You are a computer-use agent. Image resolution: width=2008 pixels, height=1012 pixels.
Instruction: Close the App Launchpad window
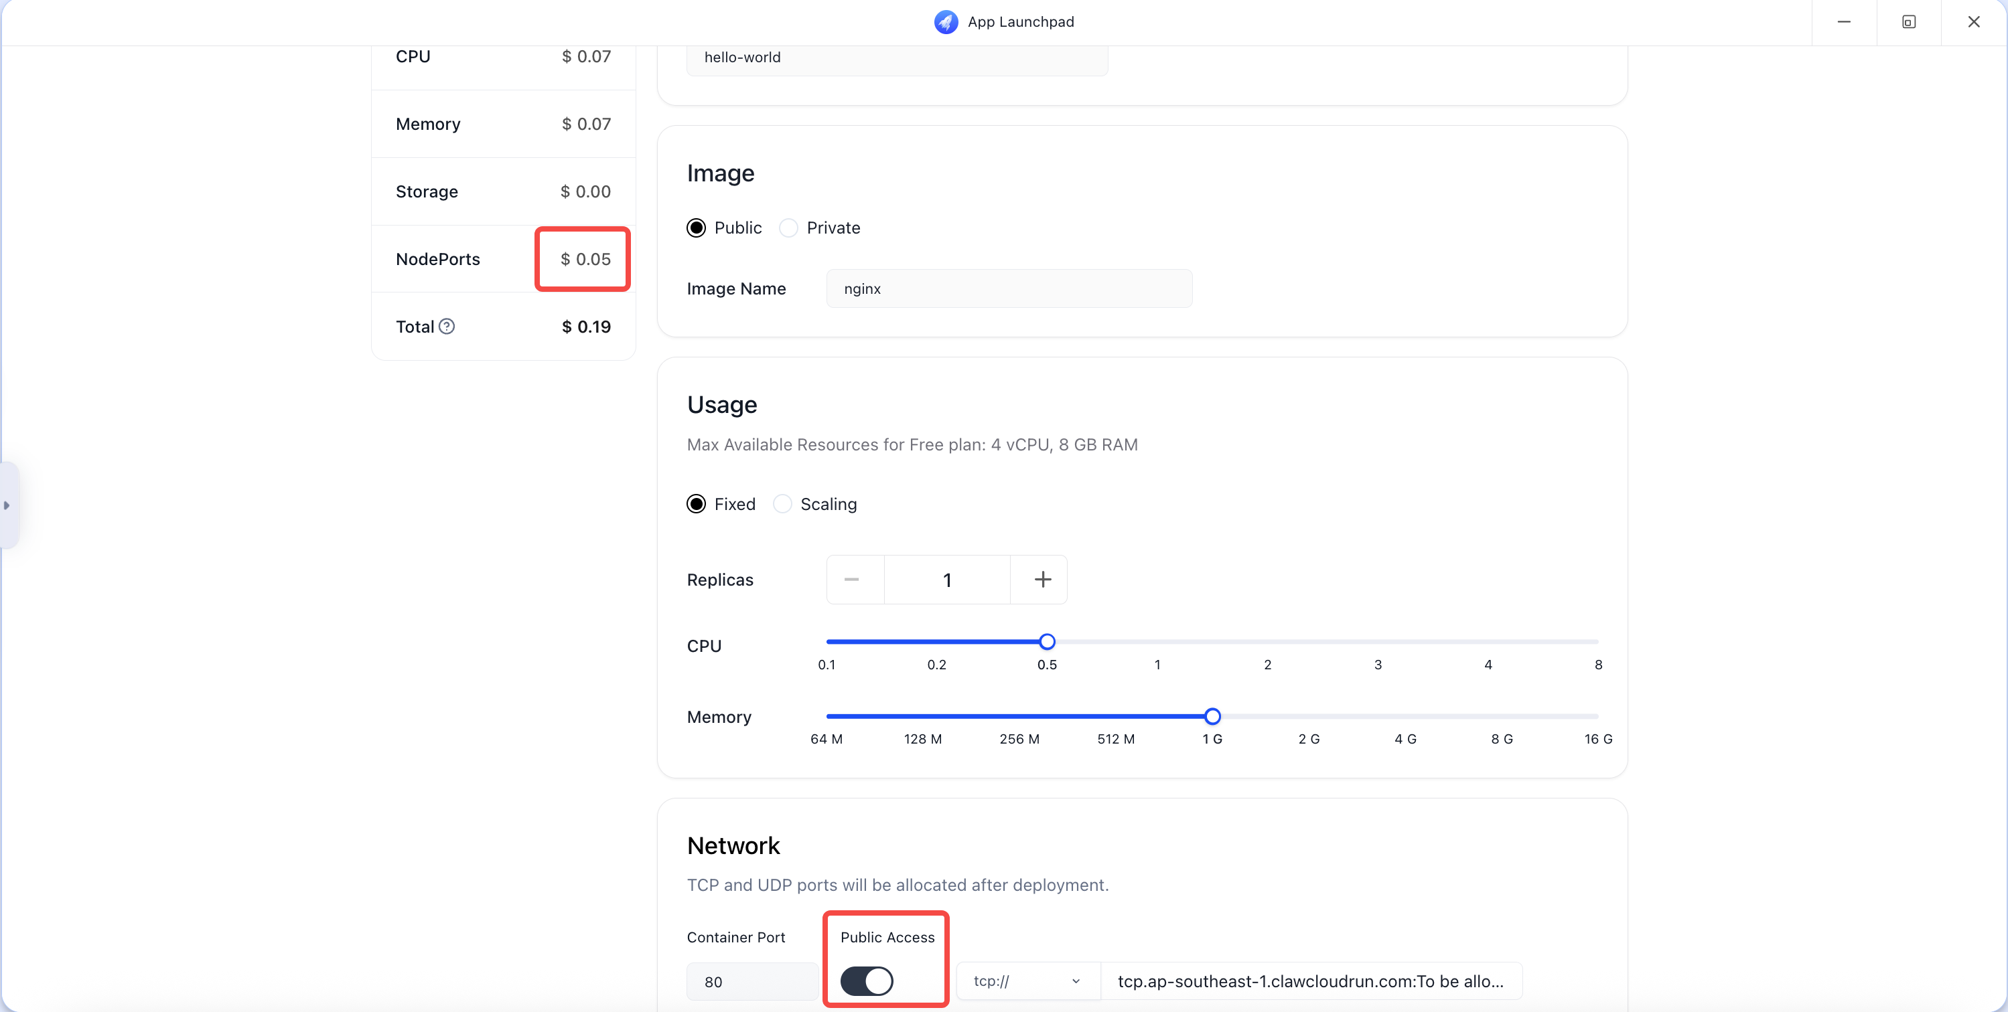[1973, 22]
